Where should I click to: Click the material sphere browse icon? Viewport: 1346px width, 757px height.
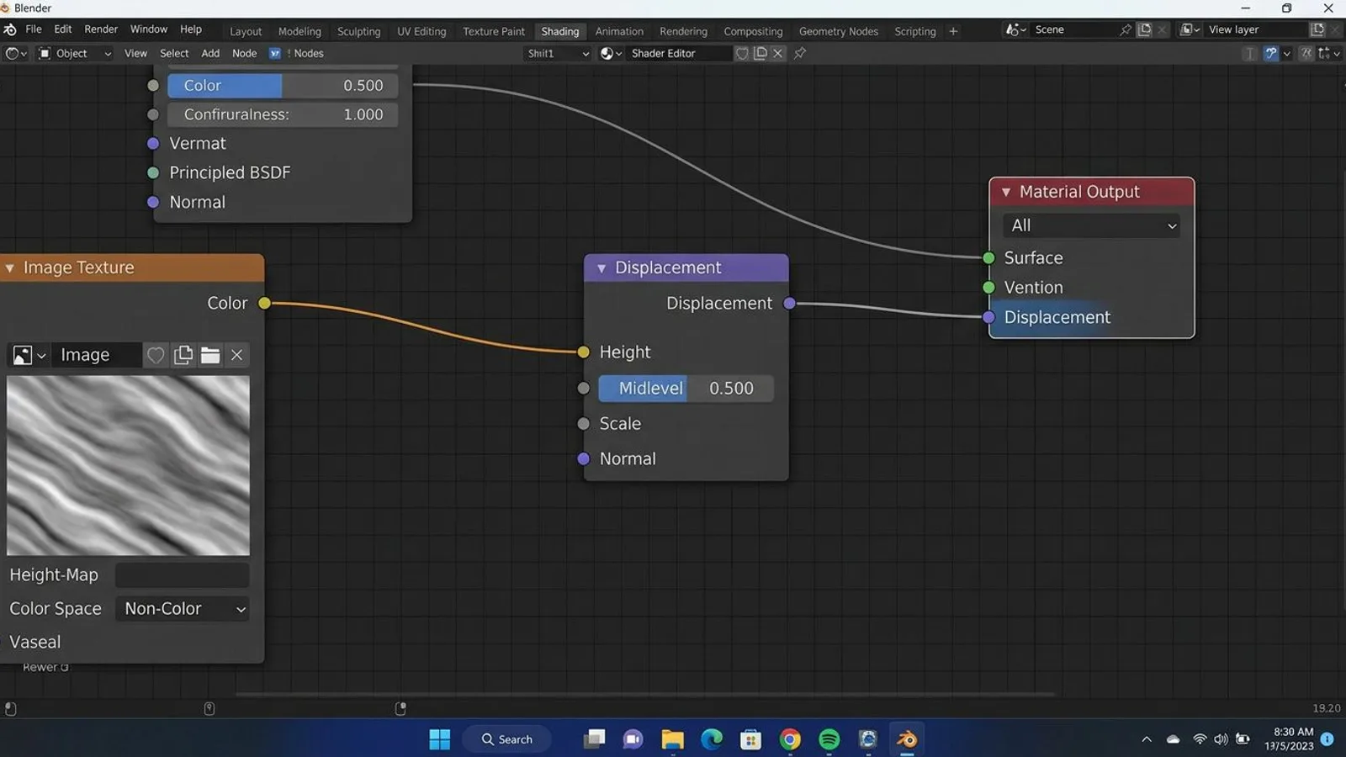[611, 53]
